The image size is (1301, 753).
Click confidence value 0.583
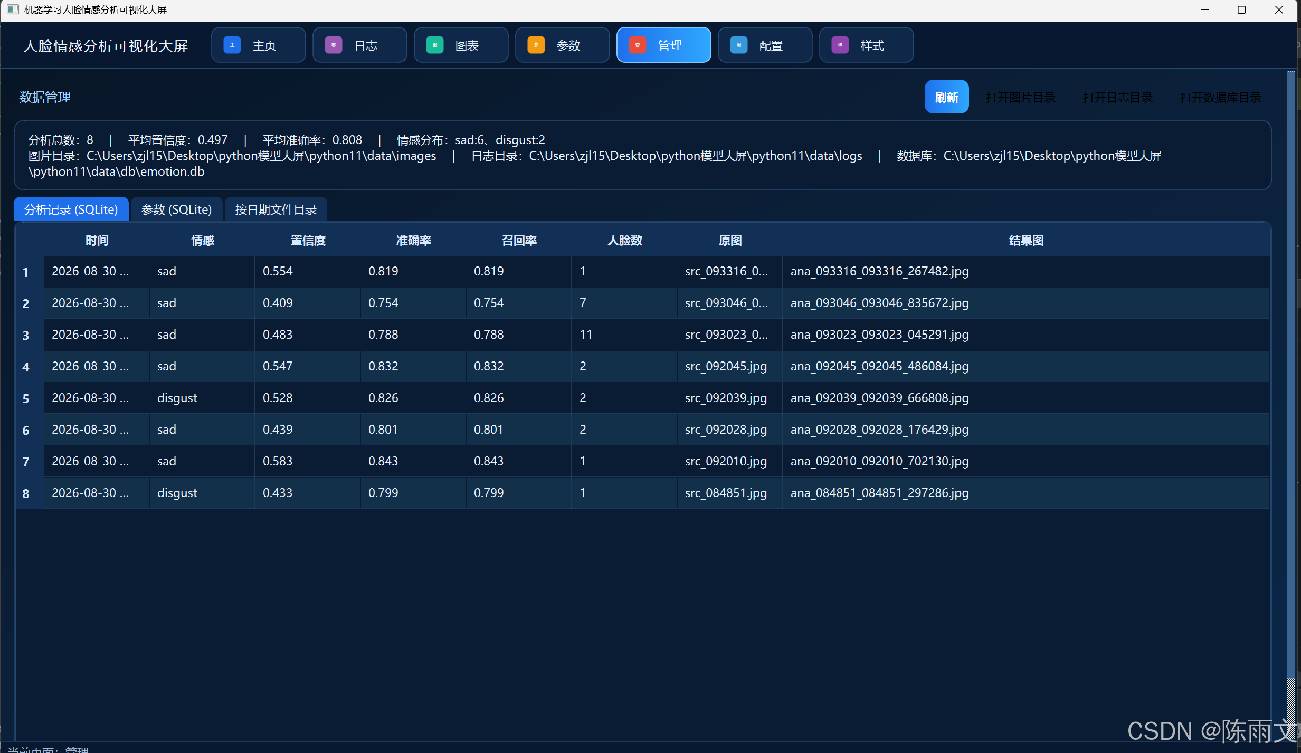[308, 461]
